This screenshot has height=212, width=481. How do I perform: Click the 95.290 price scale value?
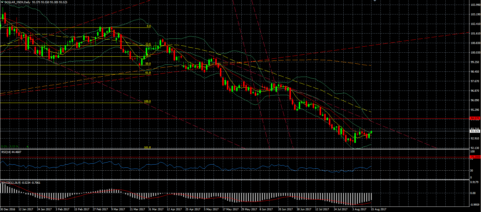(x=475, y=110)
